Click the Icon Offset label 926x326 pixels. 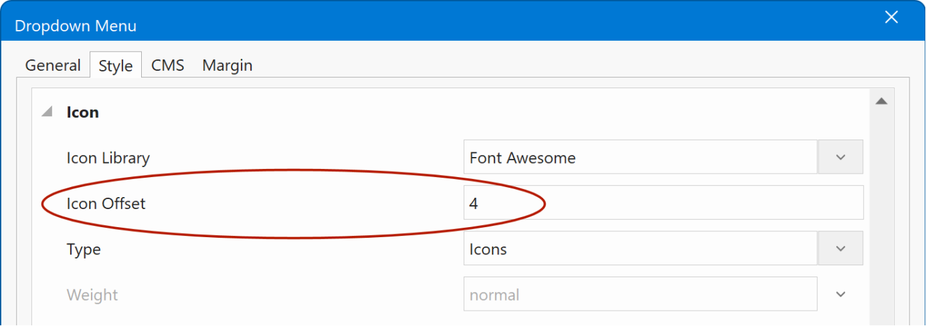pos(106,204)
